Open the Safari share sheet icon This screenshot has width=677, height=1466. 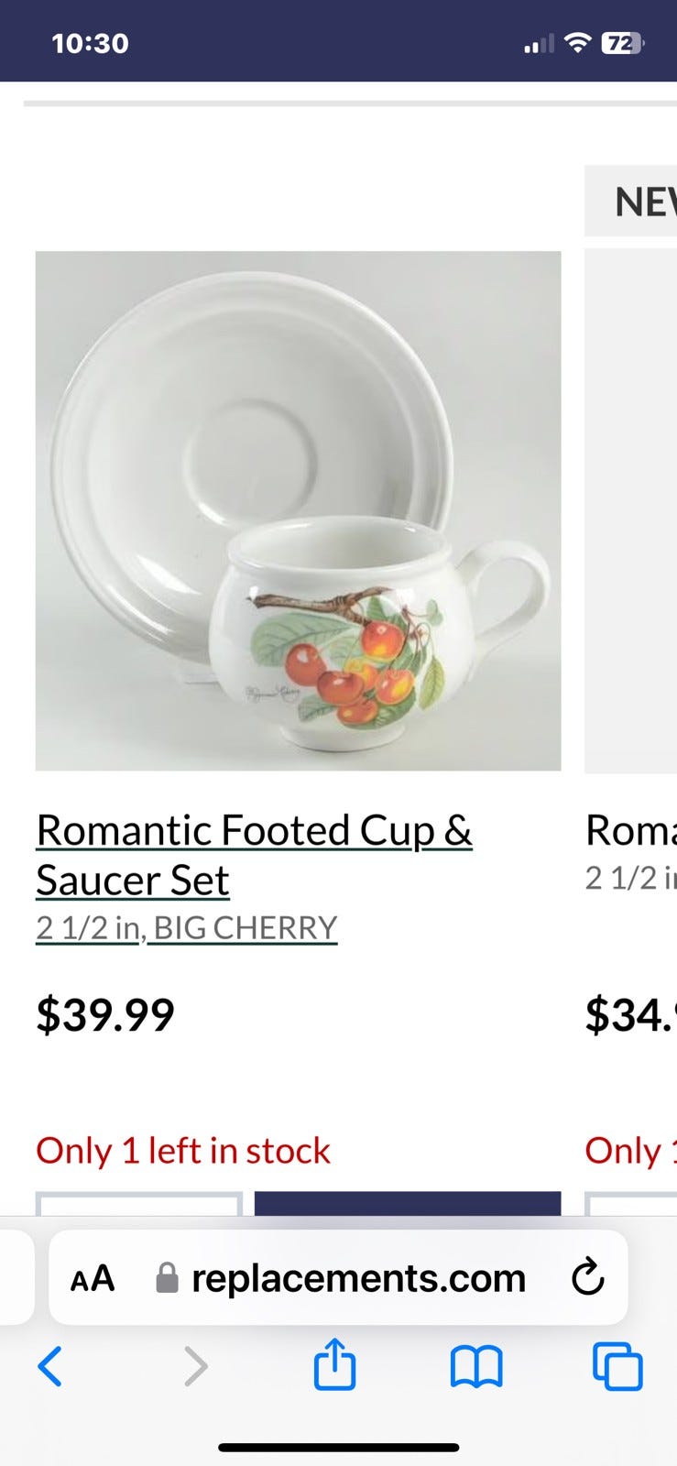pos(334,1364)
